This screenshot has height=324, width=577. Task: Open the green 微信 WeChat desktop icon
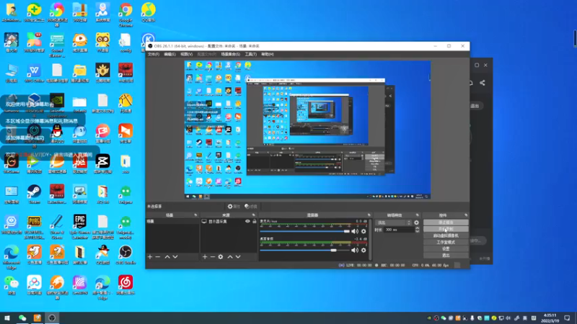tap(12, 285)
